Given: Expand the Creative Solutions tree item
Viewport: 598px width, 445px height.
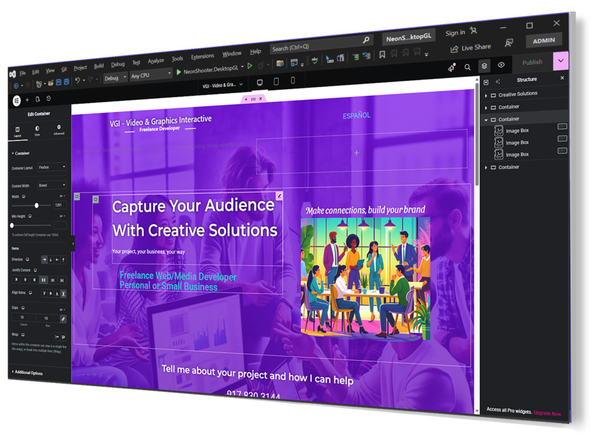Looking at the screenshot, I should click(x=486, y=95).
